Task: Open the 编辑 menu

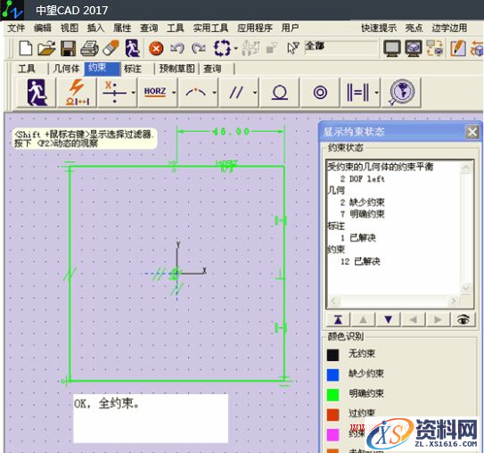Action: click(x=43, y=29)
